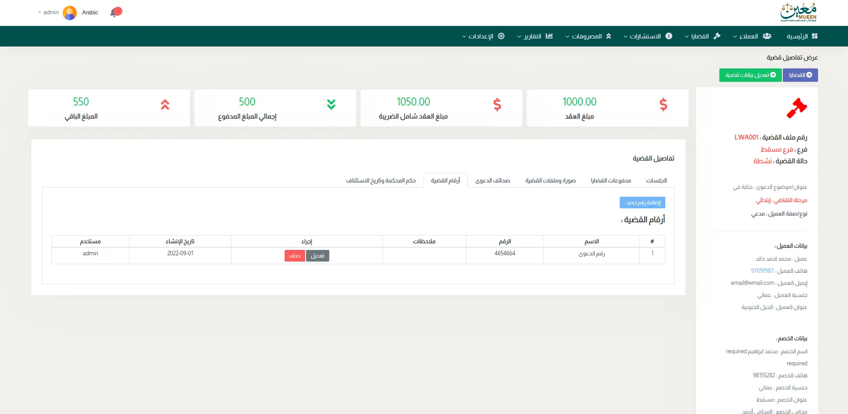The width and height of the screenshot is (848, 414).
Task: Select the مدفوعات القضايا tab
Action: click(x=611, y=181)
